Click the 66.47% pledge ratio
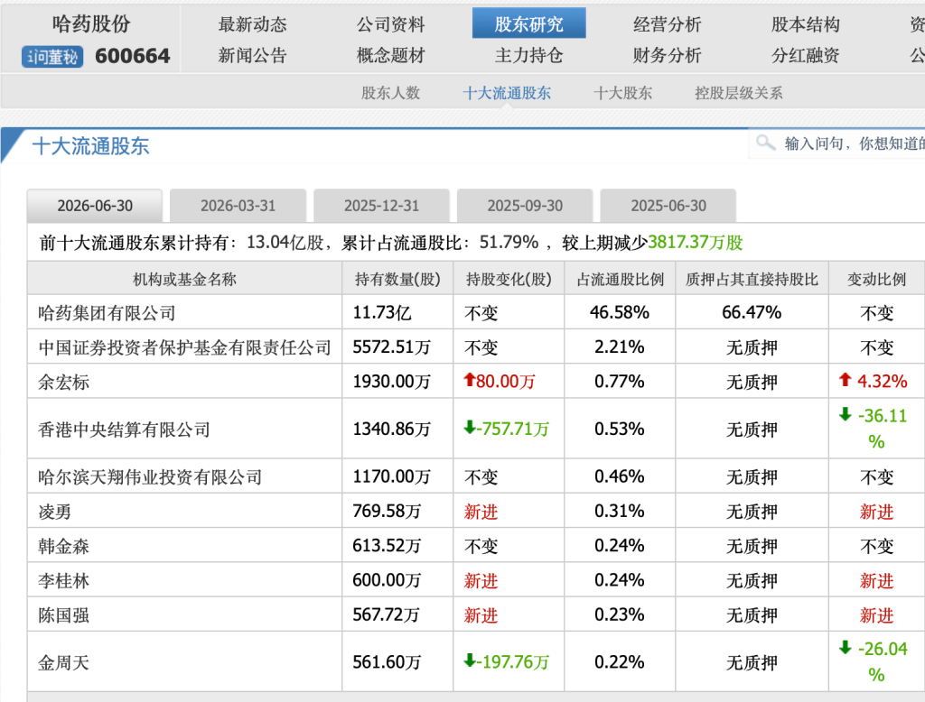Image resolution: width=925 pixels, height=702 pixels. pyautogui.click(x=752, y=312)
